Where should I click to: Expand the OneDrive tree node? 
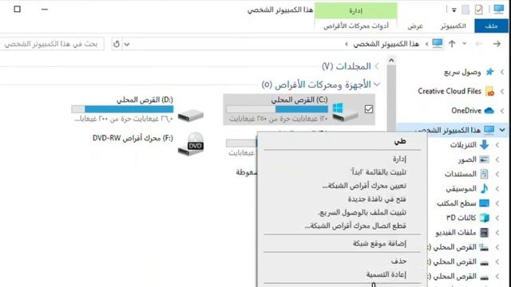click(502, 111)
